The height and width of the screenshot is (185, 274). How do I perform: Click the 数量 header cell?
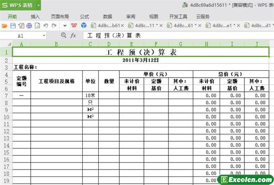109,81
